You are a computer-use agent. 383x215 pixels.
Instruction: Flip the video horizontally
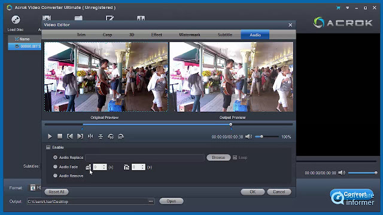pos(90,137)
